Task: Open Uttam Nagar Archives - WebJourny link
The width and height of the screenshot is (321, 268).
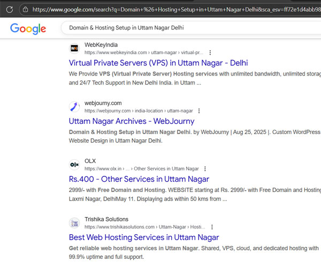Action: pyautogui.click(x=132, y=121)
